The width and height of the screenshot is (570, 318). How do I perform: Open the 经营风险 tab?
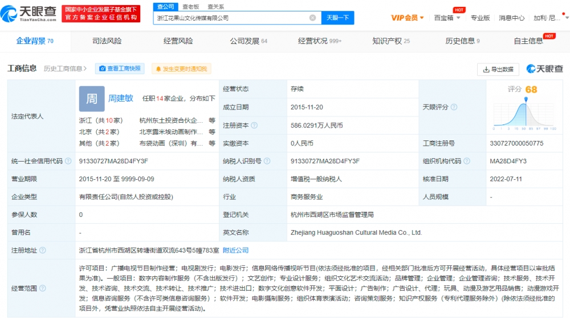tap(178, 41)
